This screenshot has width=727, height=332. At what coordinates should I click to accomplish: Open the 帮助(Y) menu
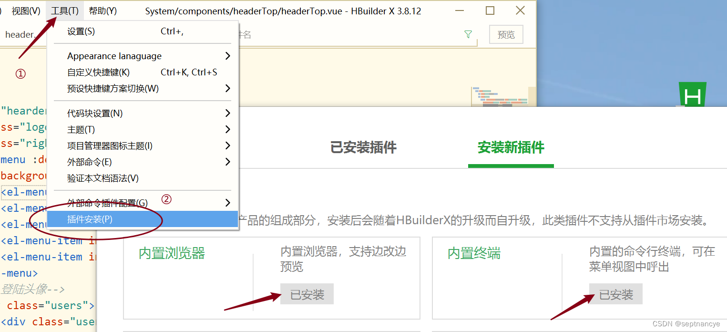103,11
